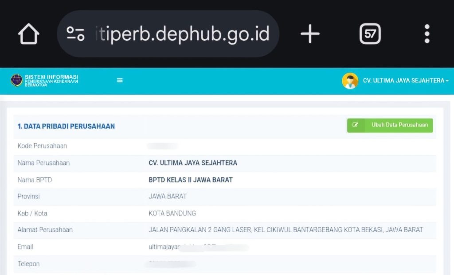Viewport: 454px width, 275px height.
Task: Click the Nama Perusahaan value
Action: coord(193,163)
